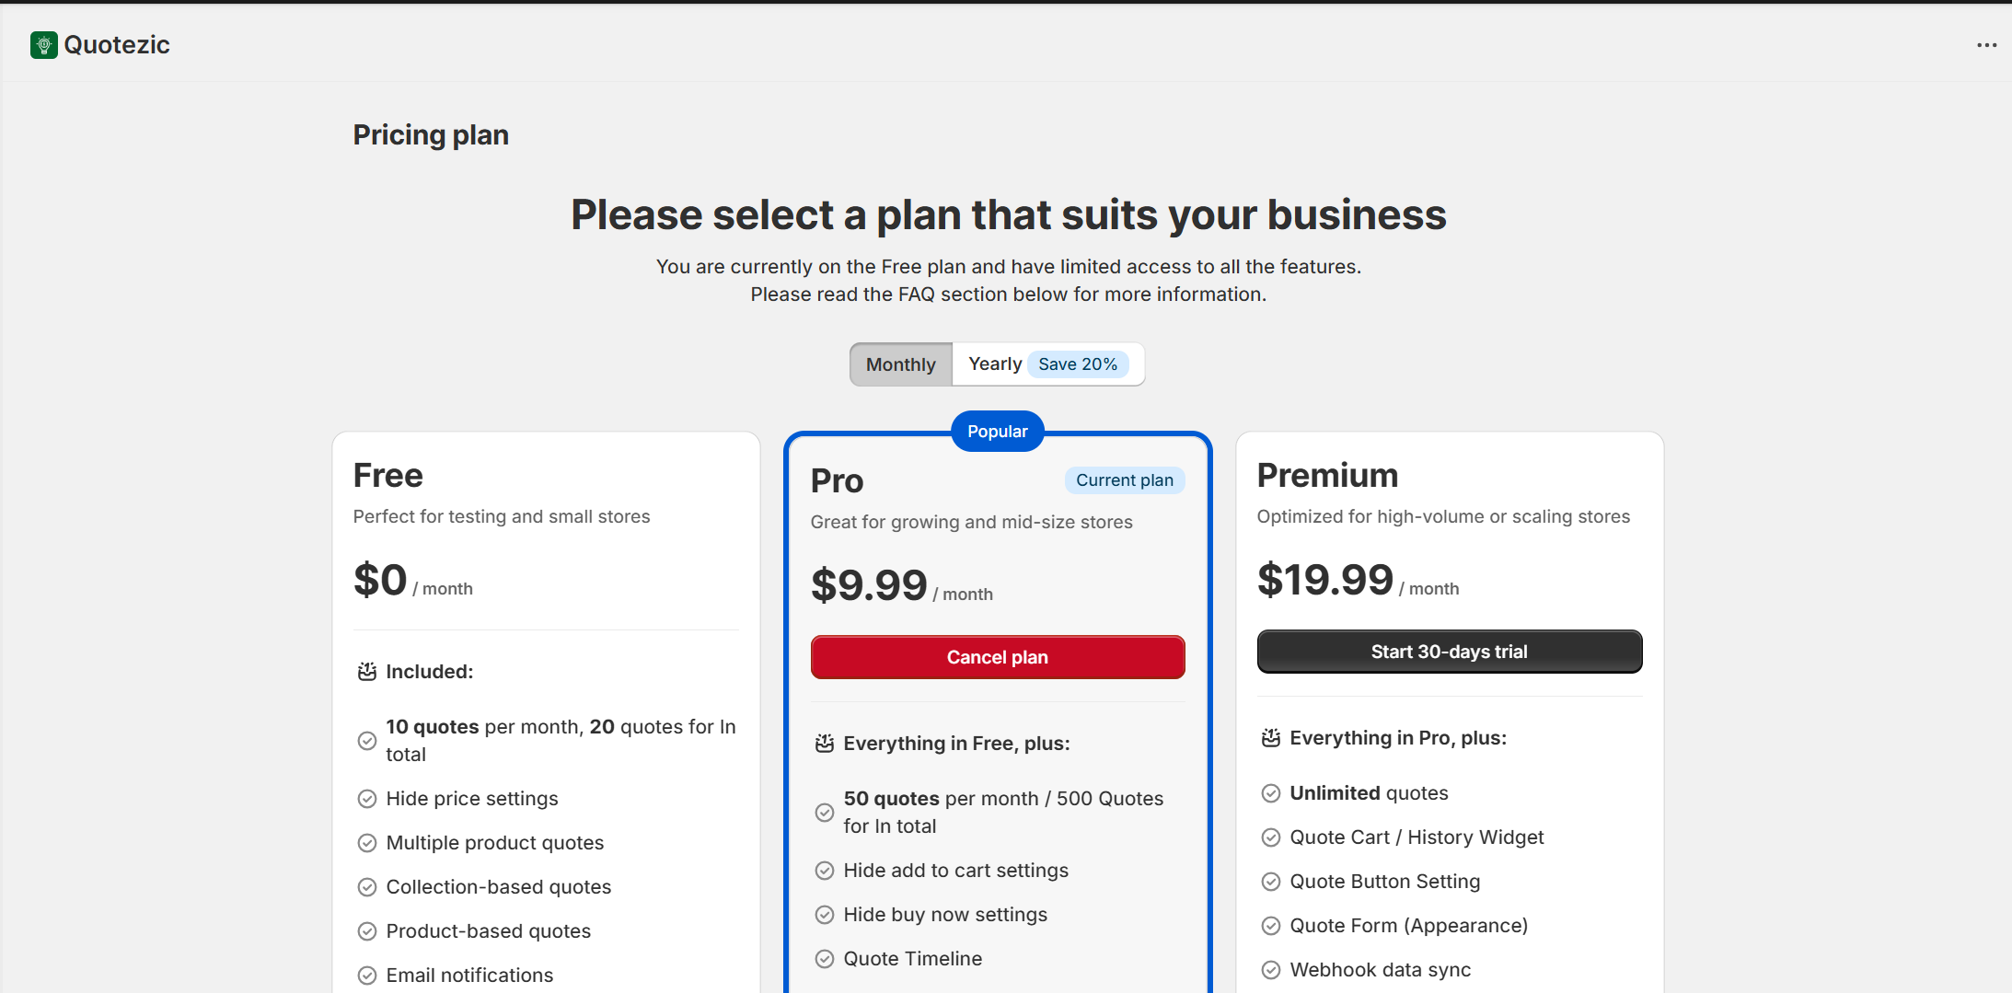Open the three-dot more options menu
The height and width of the screenshot is (993, 2012).
[1986, 45]
